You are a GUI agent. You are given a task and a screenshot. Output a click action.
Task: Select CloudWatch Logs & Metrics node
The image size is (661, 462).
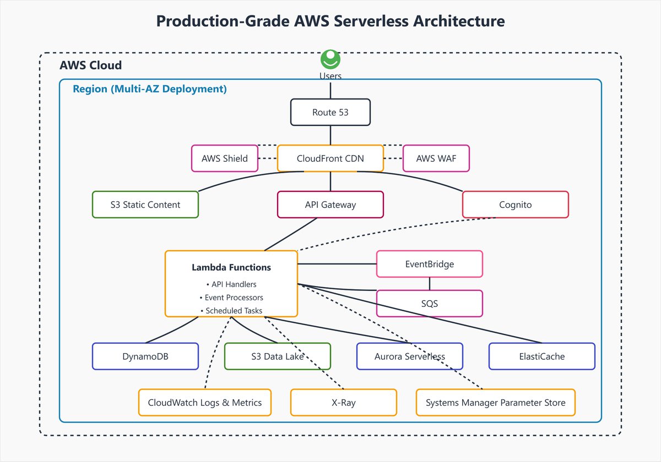click(205, 403)
